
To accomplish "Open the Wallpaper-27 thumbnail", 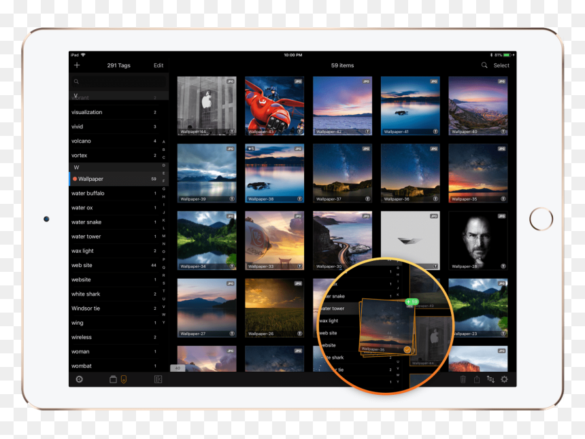I will 207,309.
